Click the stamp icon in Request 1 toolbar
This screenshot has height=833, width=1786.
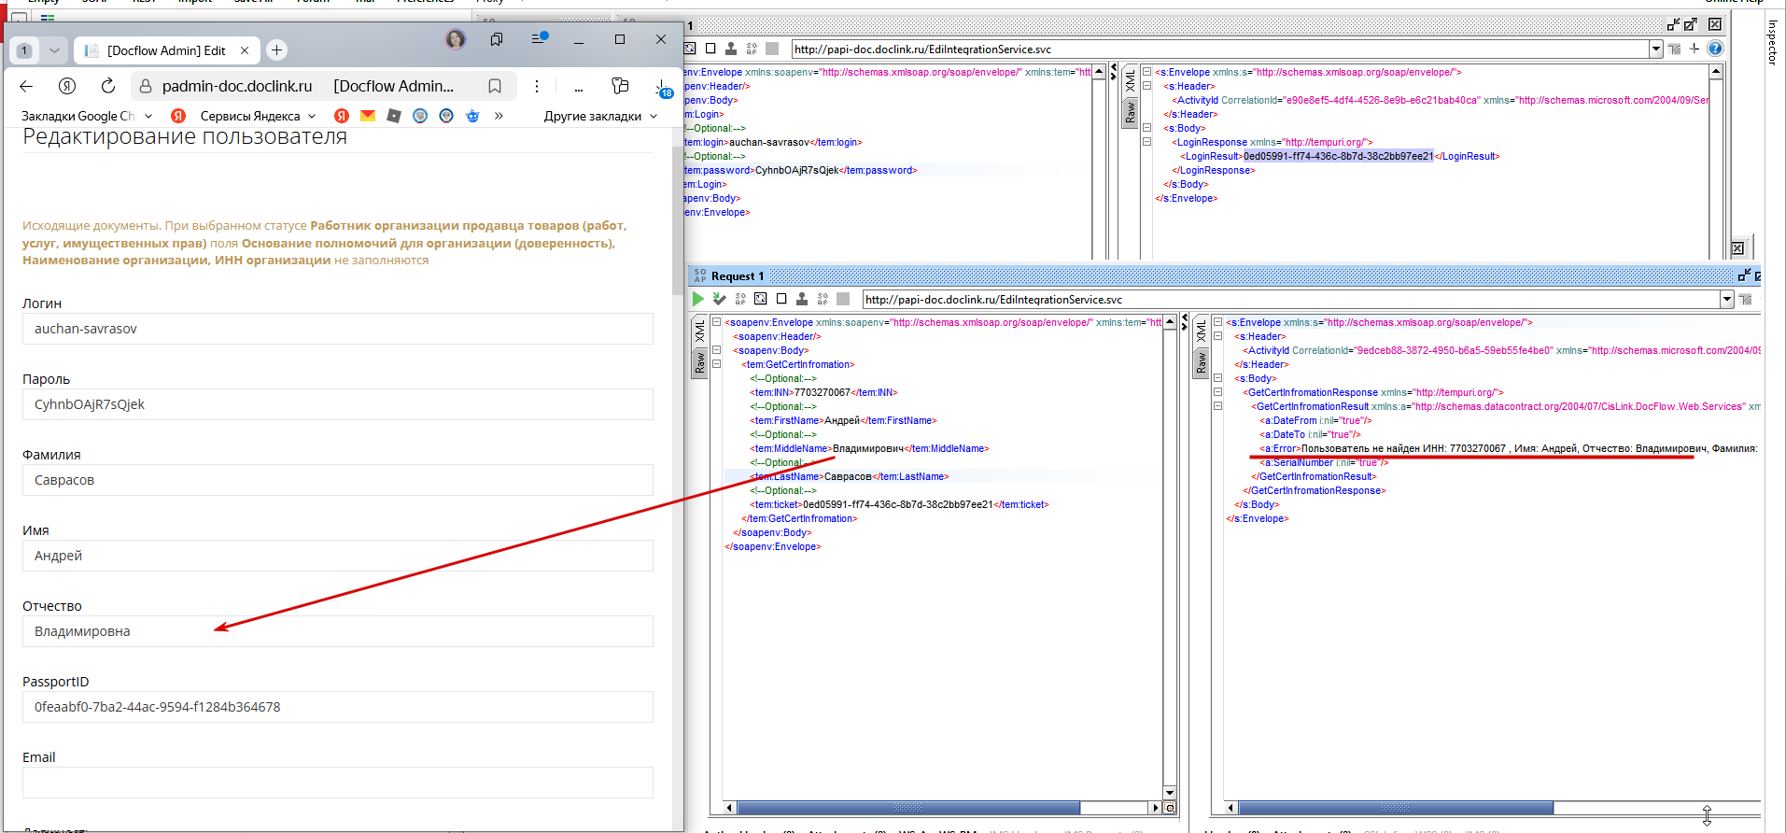[x=802, y=299]
